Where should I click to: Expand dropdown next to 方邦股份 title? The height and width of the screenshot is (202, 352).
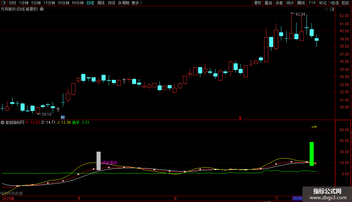[42, 9]
